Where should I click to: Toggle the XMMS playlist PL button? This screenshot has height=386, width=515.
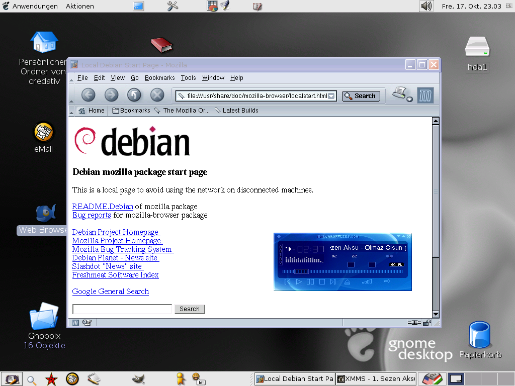(400, 264)
